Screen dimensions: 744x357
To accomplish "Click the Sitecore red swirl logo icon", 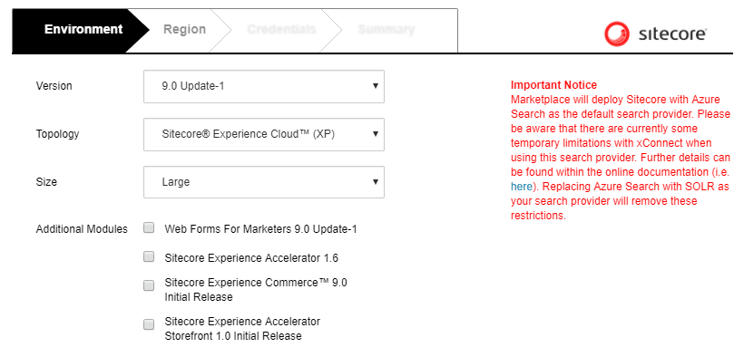I will [617, 34].
